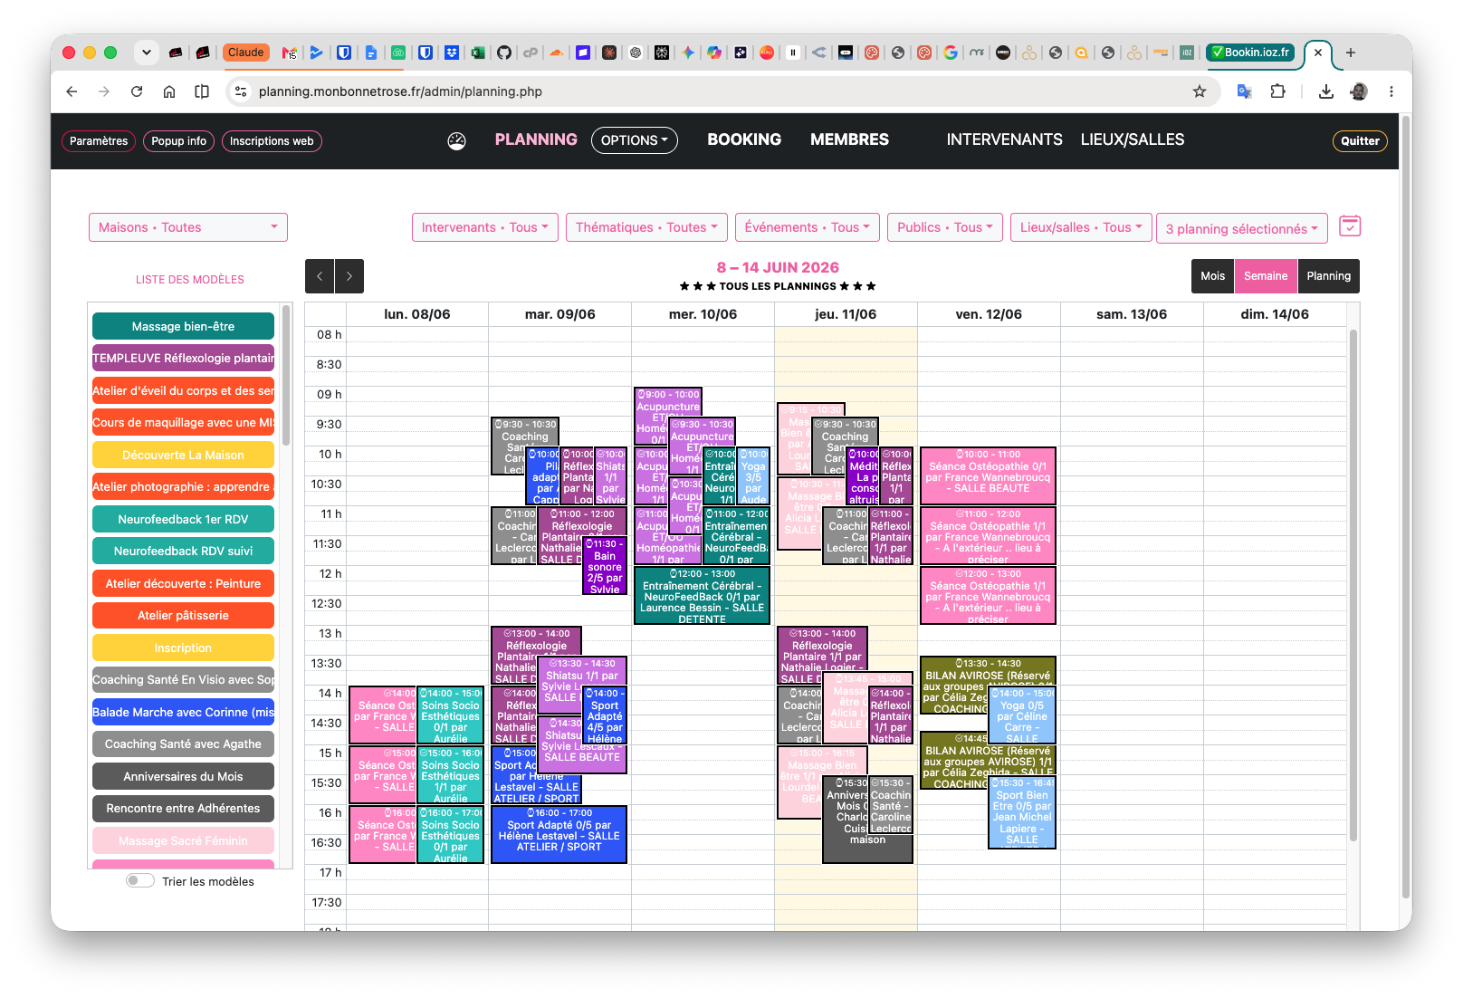The height and width of the screenshot is (998, 1463).
Task: Open Événements Tous filter
Action: [807, 227]
